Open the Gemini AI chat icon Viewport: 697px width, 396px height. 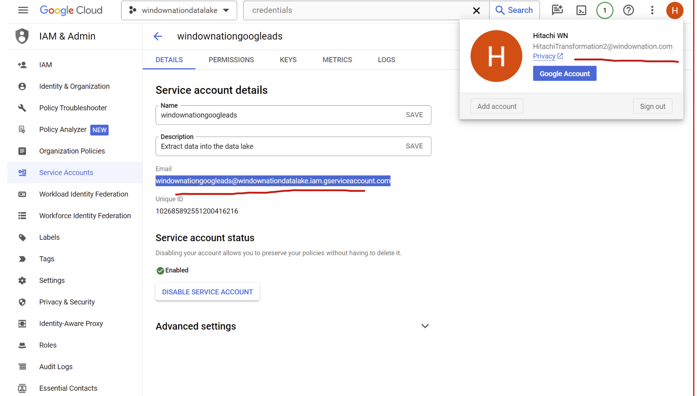(558, 10)
